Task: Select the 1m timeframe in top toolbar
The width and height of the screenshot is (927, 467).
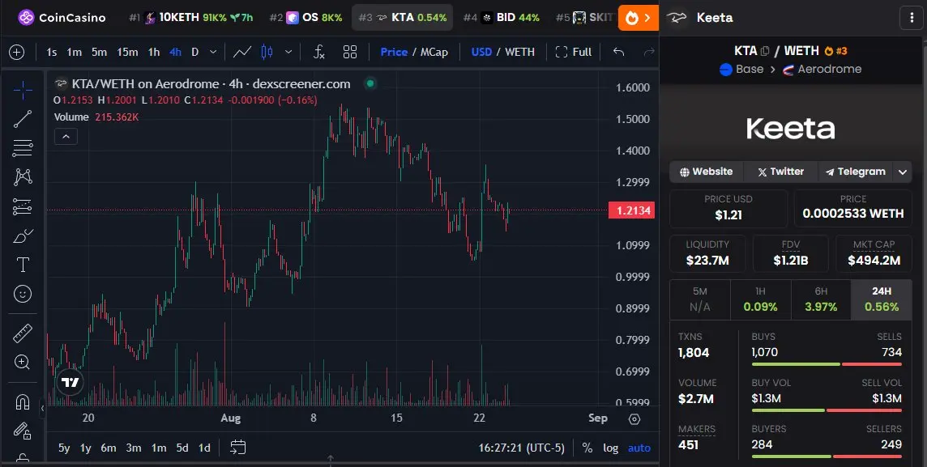Action: (x=74, y=52)
